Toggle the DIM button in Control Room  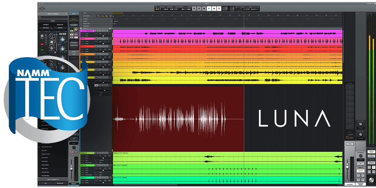point(360,164)
